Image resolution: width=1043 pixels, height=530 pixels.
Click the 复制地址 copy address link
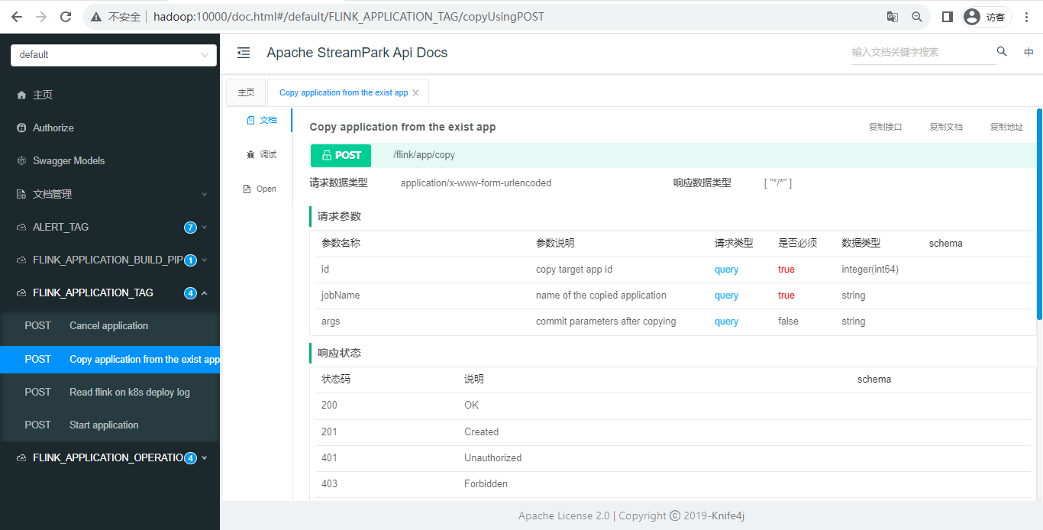point(1006,126)
